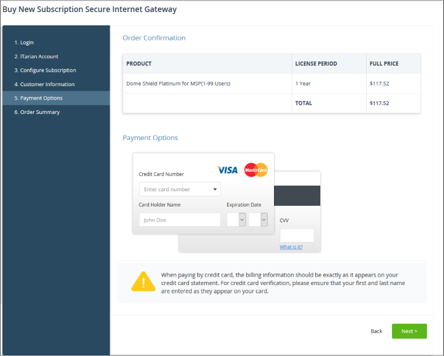Click the Visa card logo
This screenshot has width=444, height=356.
coord(227,170)
